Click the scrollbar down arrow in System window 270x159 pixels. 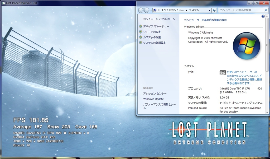click(x=267, y=113)
